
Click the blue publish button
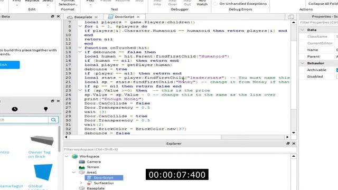(x=10, y=64)
